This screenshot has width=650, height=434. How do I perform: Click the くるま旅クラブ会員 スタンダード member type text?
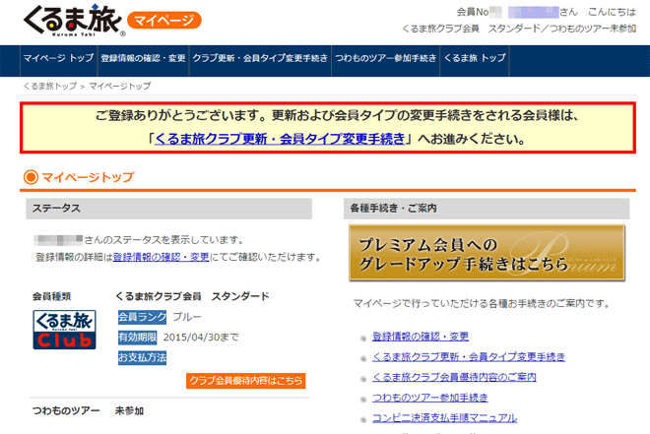[192, 296]
